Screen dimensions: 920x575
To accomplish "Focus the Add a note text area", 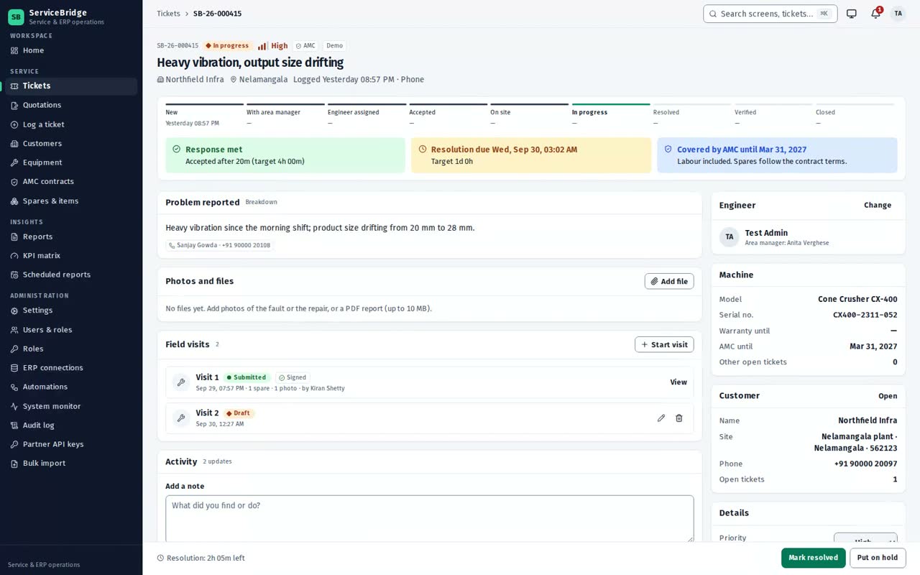I will [x=430, y=518].
